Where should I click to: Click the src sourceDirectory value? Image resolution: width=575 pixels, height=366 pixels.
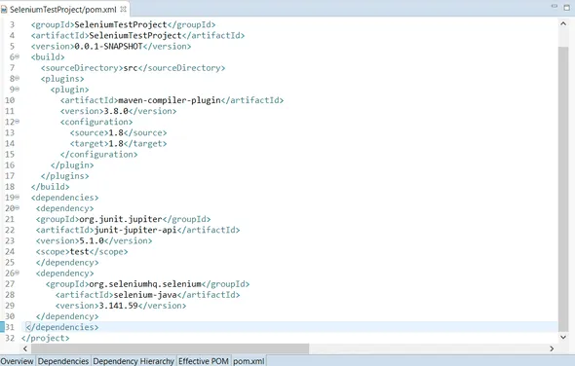click(131, 68)
